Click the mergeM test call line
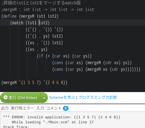The image size is (145, 128). pyautogui.click(x=34, y=83)
